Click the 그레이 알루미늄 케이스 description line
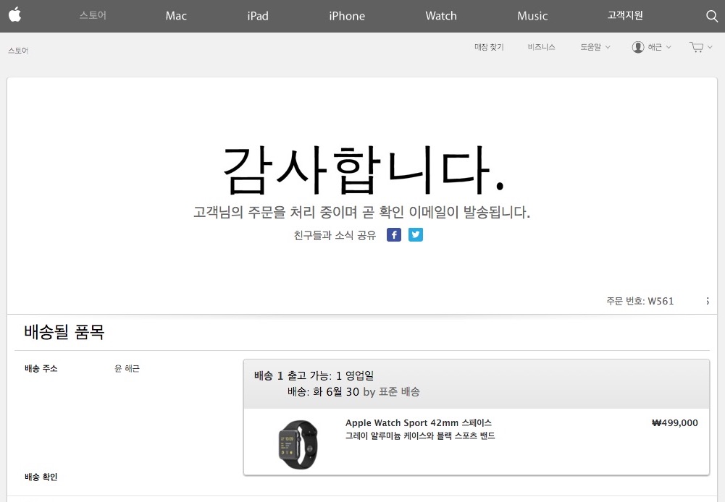Image resolution: width=725 pixels, height=502 pixels. coord(420,435)
